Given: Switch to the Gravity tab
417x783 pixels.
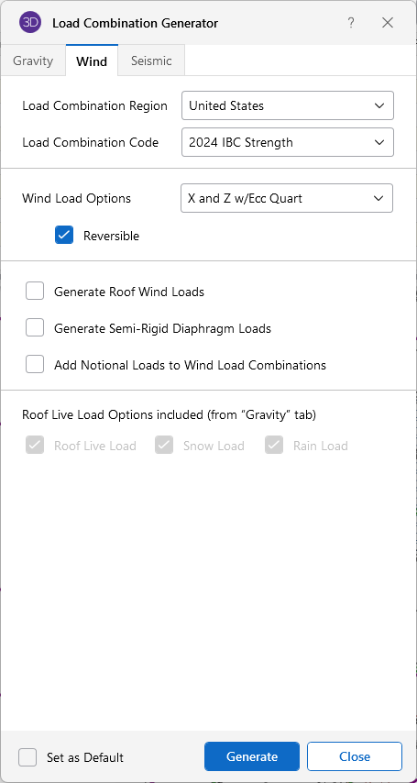Looking at the screenshot, I should coord(33,61).
